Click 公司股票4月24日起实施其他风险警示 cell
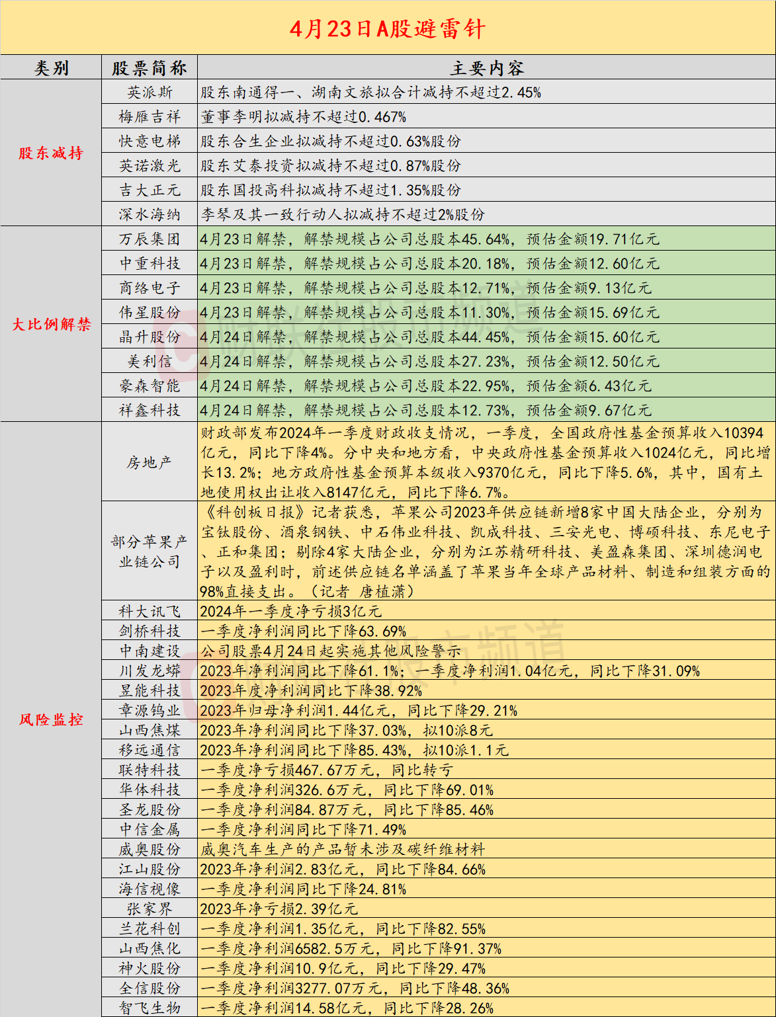This screenshot has width=776, height=1017. point(487,651)
